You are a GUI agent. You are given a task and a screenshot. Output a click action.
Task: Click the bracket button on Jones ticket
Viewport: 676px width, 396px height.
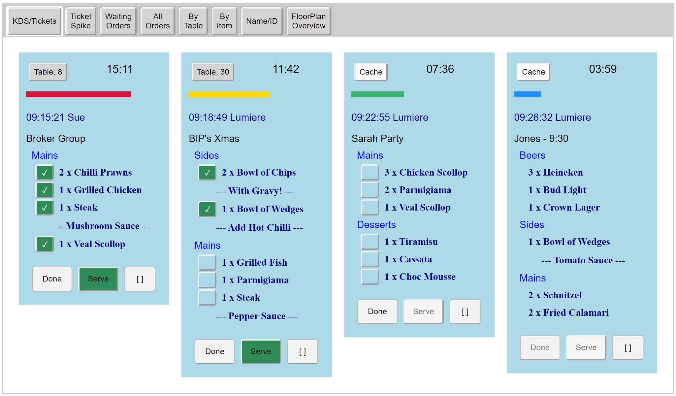click(x=628, y=348)
